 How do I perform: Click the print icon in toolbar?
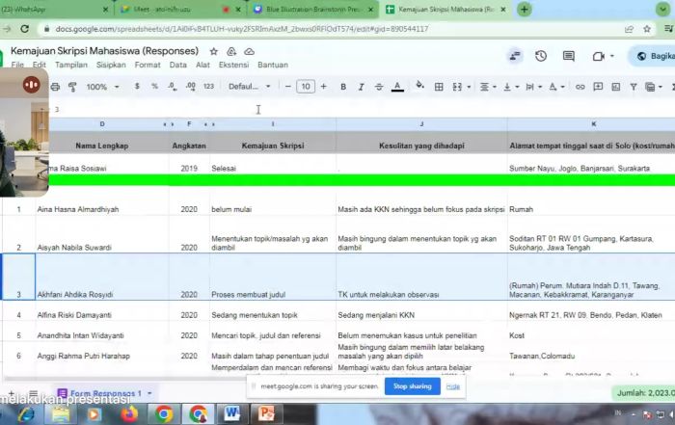[55, 87]
